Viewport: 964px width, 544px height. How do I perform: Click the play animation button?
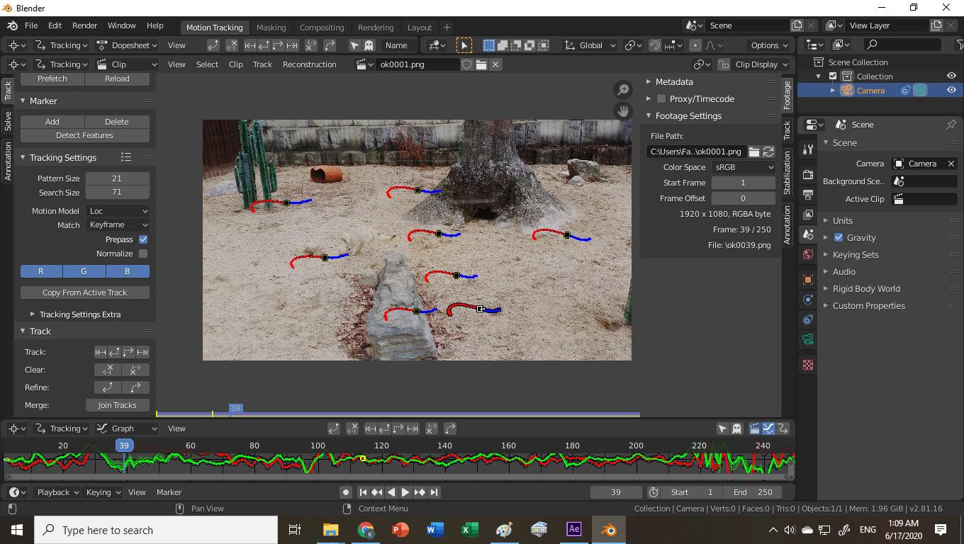[405, 492]
